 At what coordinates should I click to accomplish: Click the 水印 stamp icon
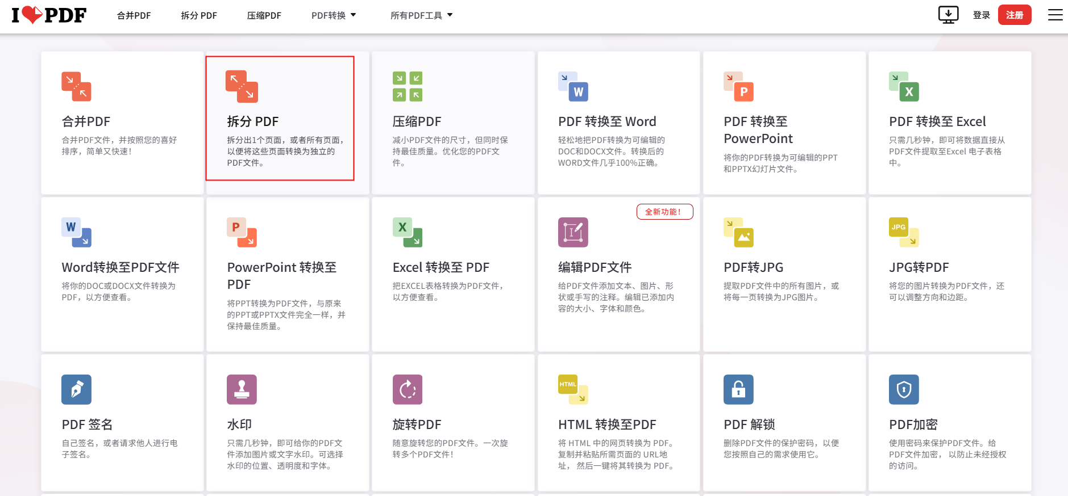tap(242, 390)
